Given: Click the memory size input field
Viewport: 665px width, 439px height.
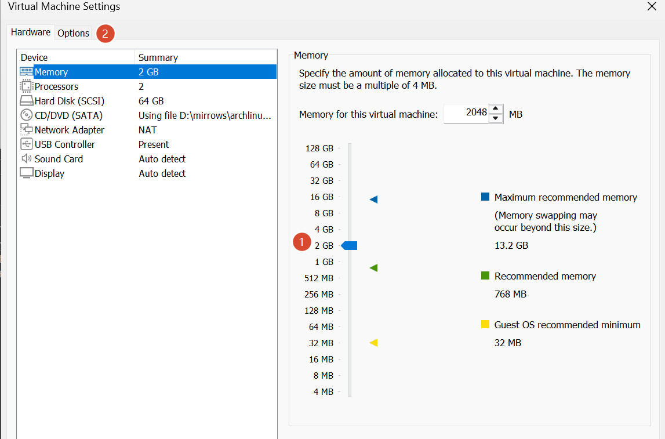Looking at the screenshot, I should (467, 114).
